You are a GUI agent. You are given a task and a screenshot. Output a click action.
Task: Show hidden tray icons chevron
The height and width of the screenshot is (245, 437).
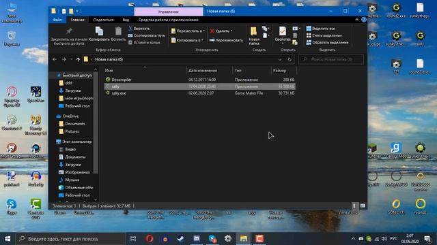(353, 239)
